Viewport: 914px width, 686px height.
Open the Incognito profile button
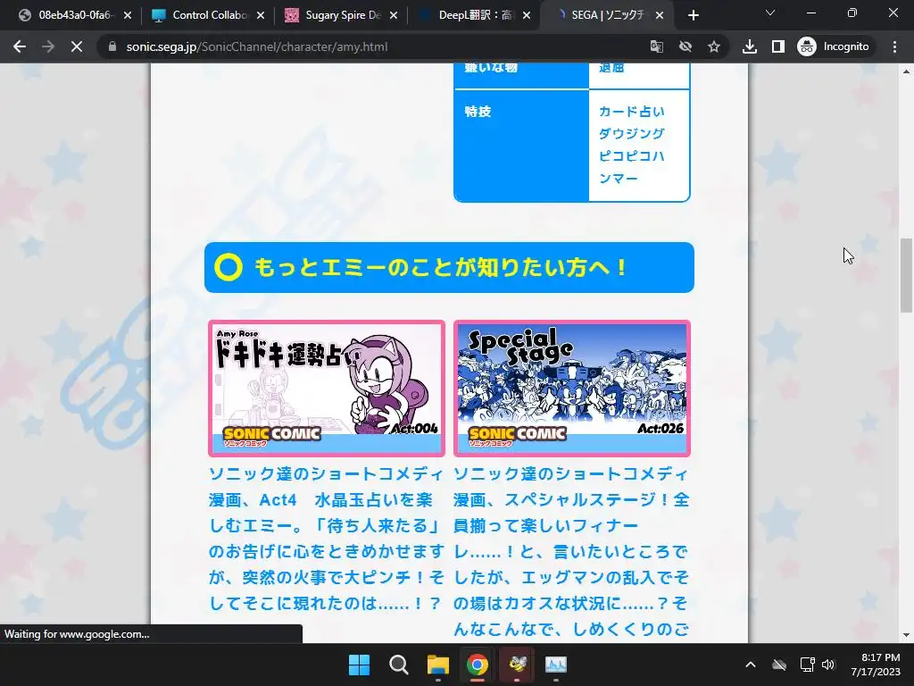point(834,46)
